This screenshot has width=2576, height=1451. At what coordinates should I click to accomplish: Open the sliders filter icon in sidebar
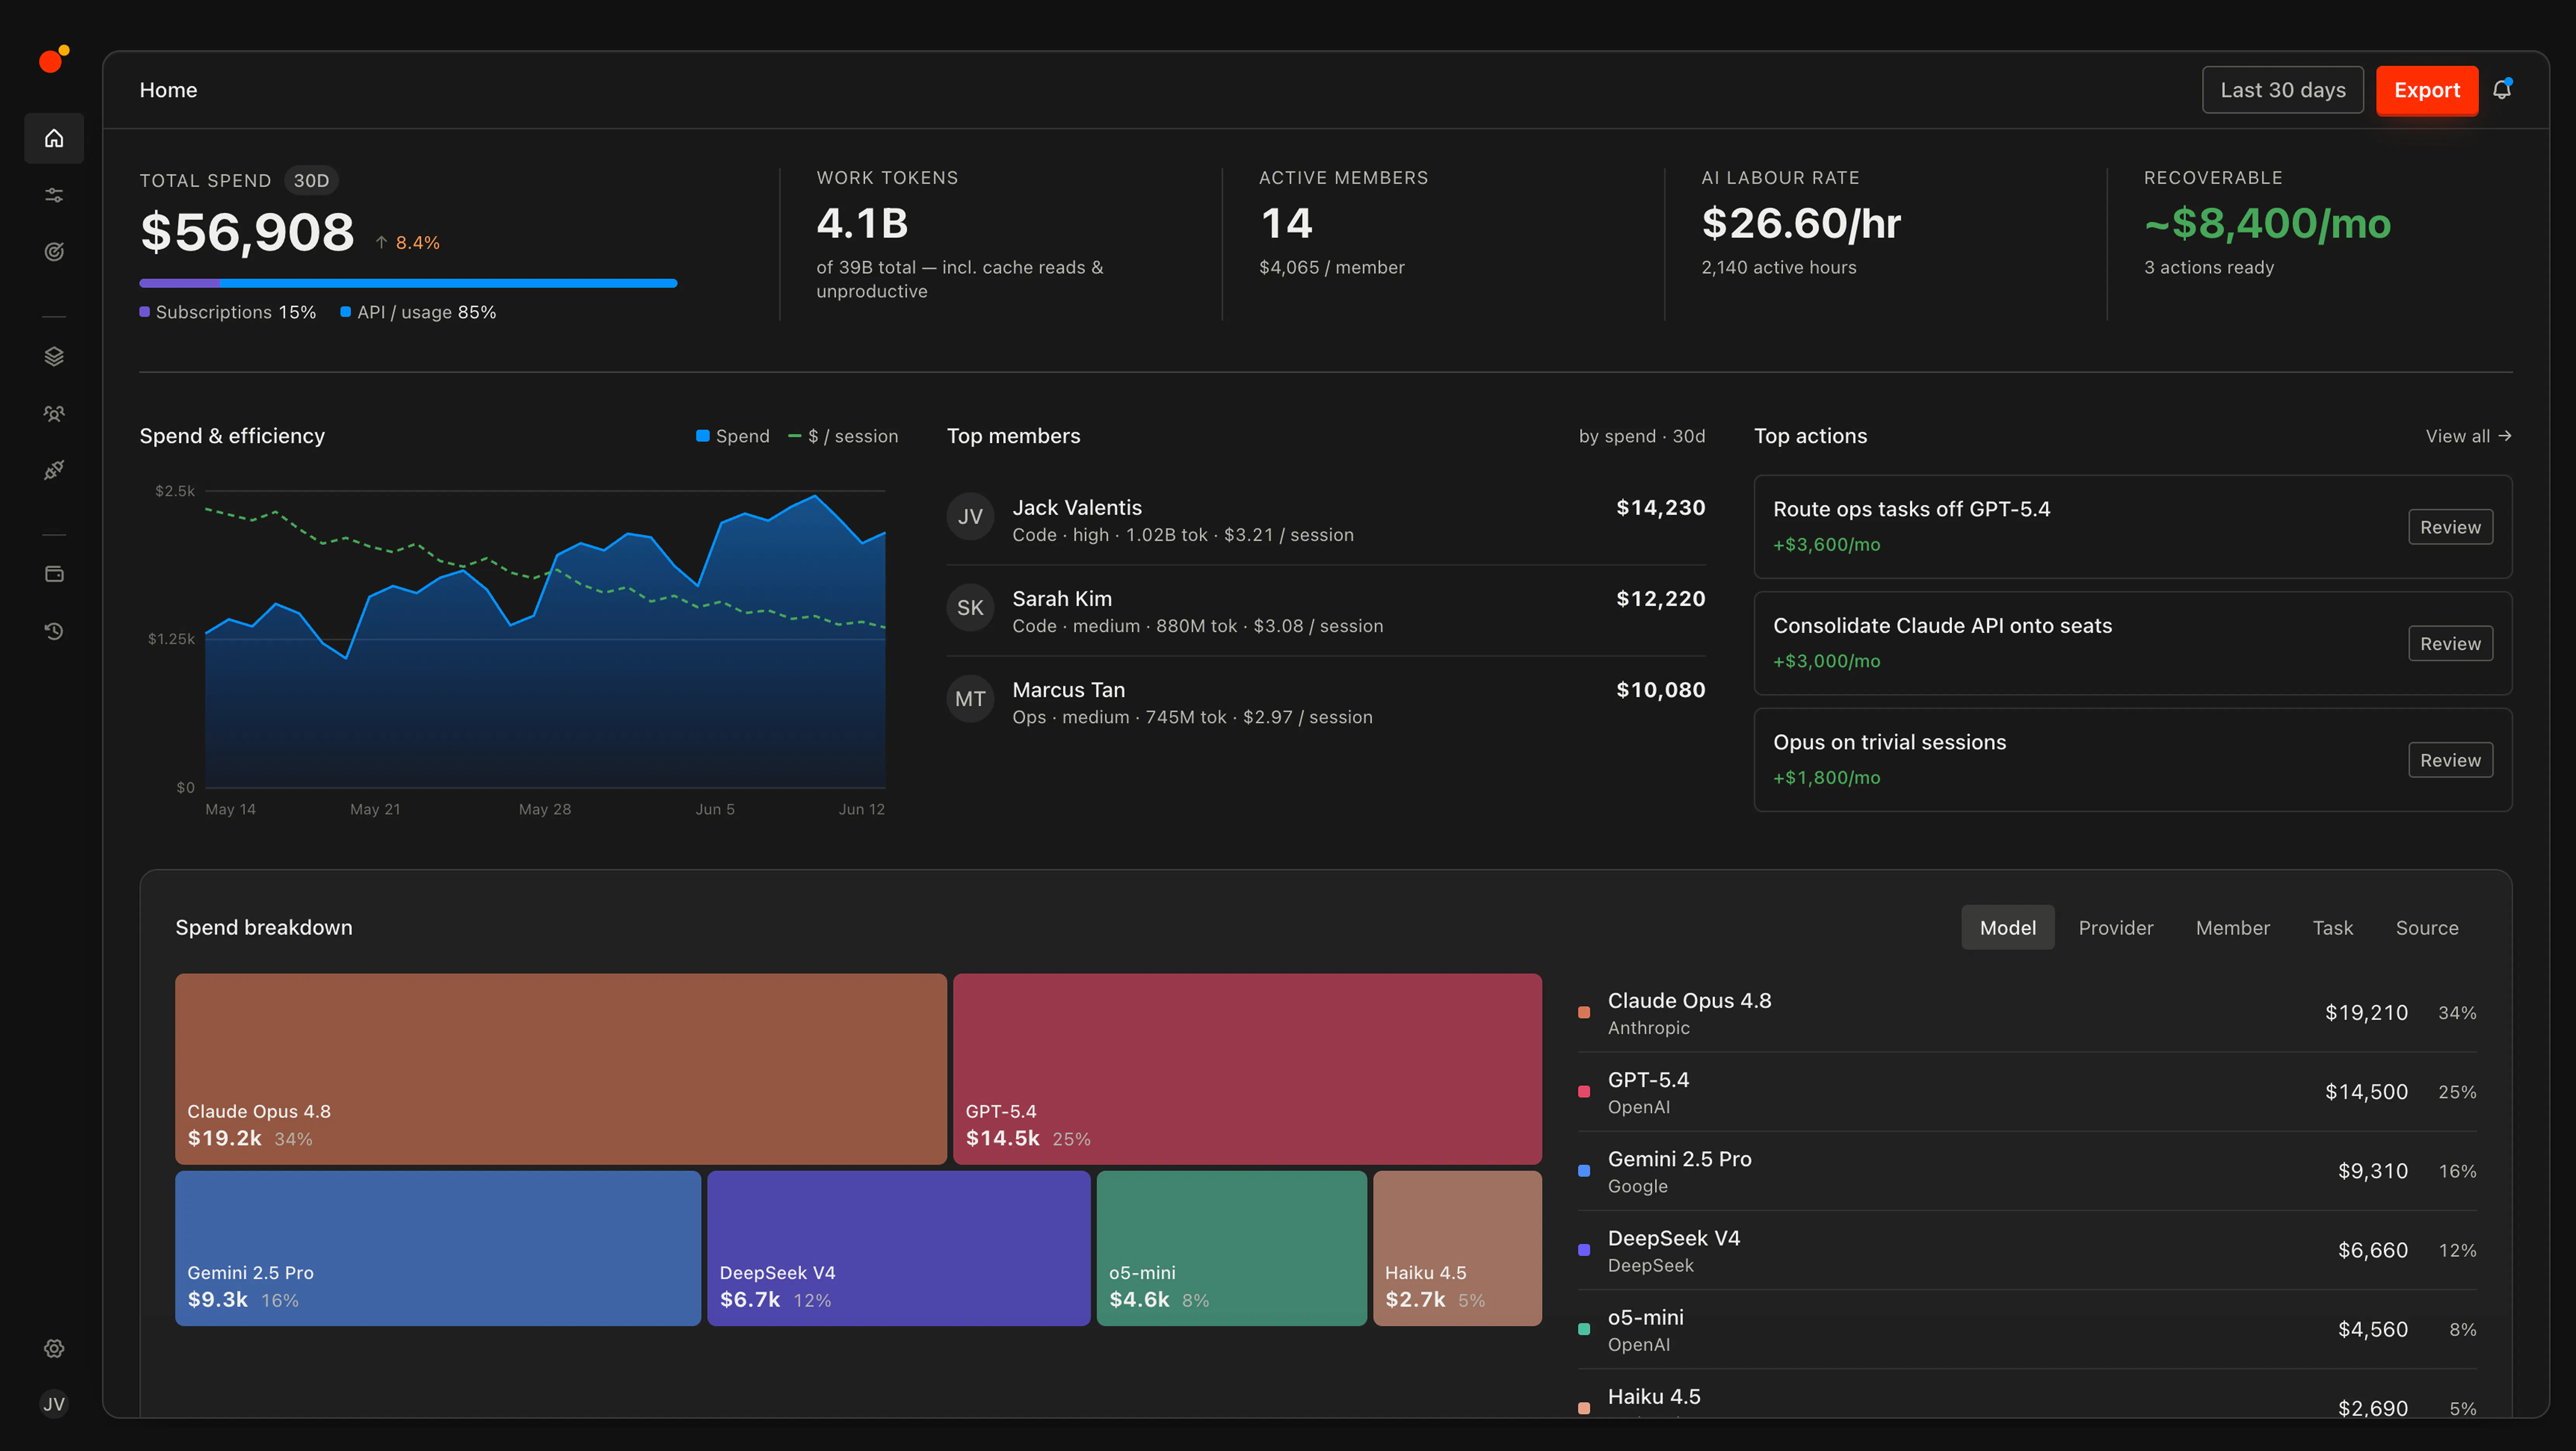point(54,195)
